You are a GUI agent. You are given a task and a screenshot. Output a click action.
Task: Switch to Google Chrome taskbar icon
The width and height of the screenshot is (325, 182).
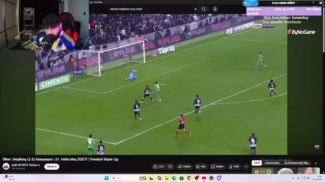coord(189,178)
